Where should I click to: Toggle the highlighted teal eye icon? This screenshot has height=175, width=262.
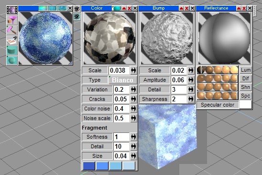tap(77, 17)
